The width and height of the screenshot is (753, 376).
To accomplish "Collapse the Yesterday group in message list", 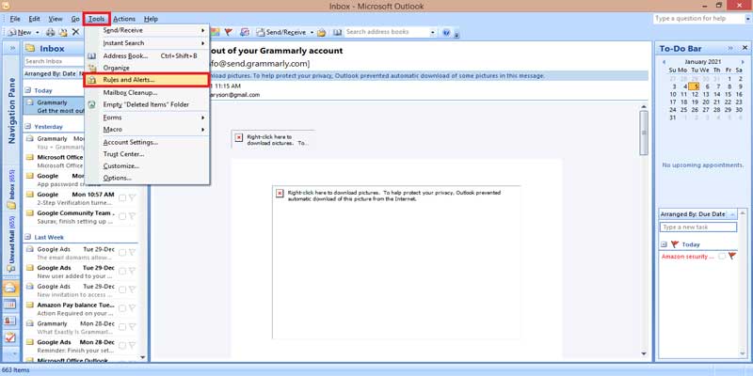I will pos(28,127).
